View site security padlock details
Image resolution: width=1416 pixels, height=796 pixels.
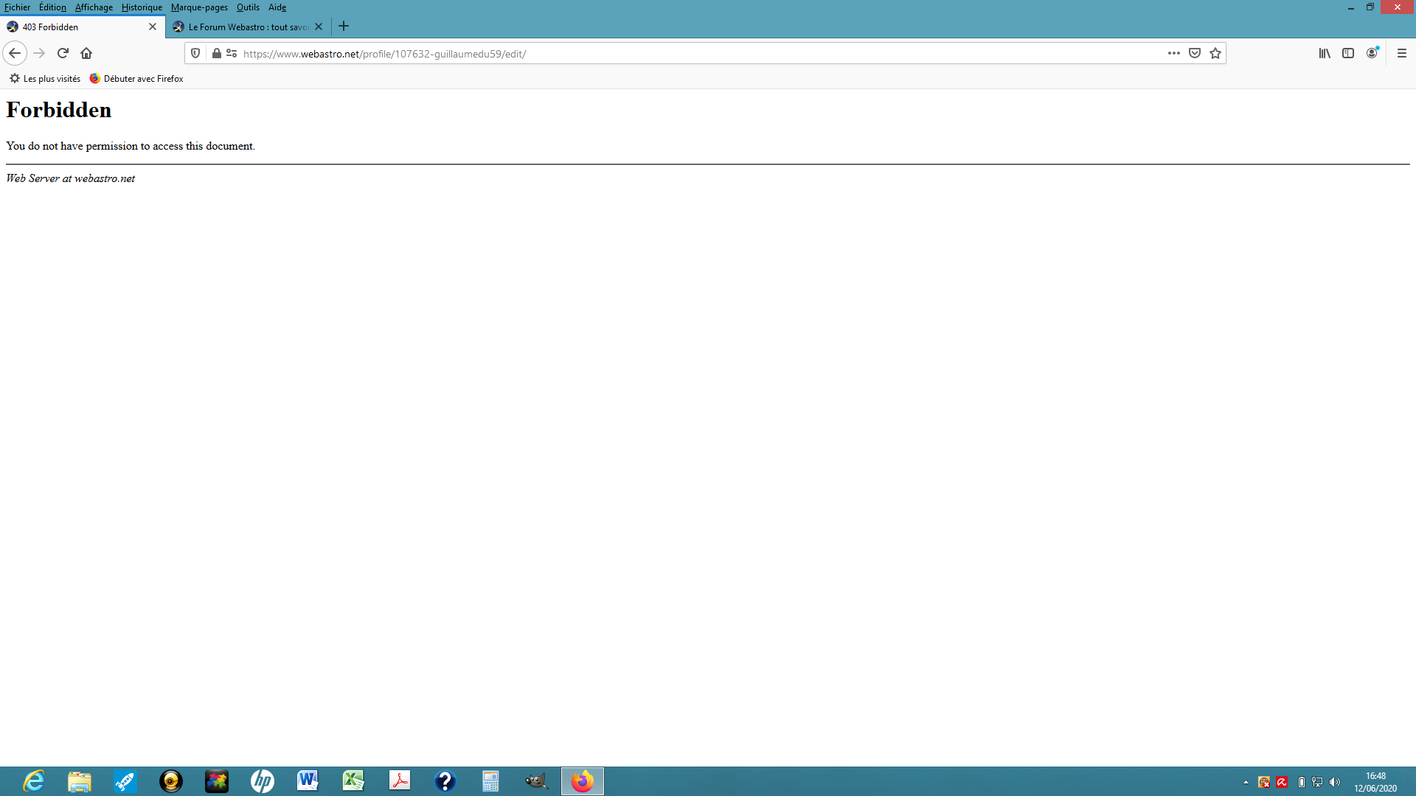pyautogui.click(x=216, y=53)
